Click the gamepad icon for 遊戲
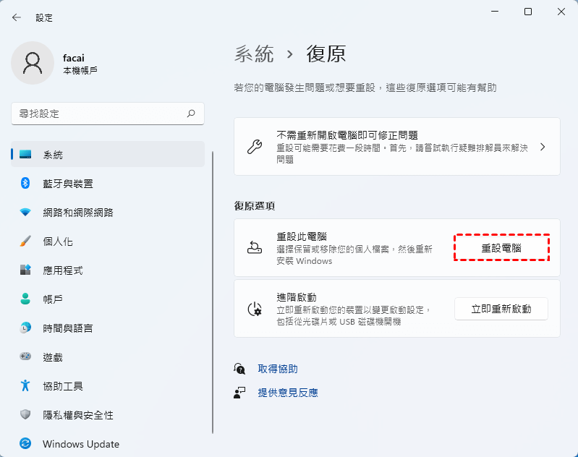578x457 pixels. (x=25, y=357)
